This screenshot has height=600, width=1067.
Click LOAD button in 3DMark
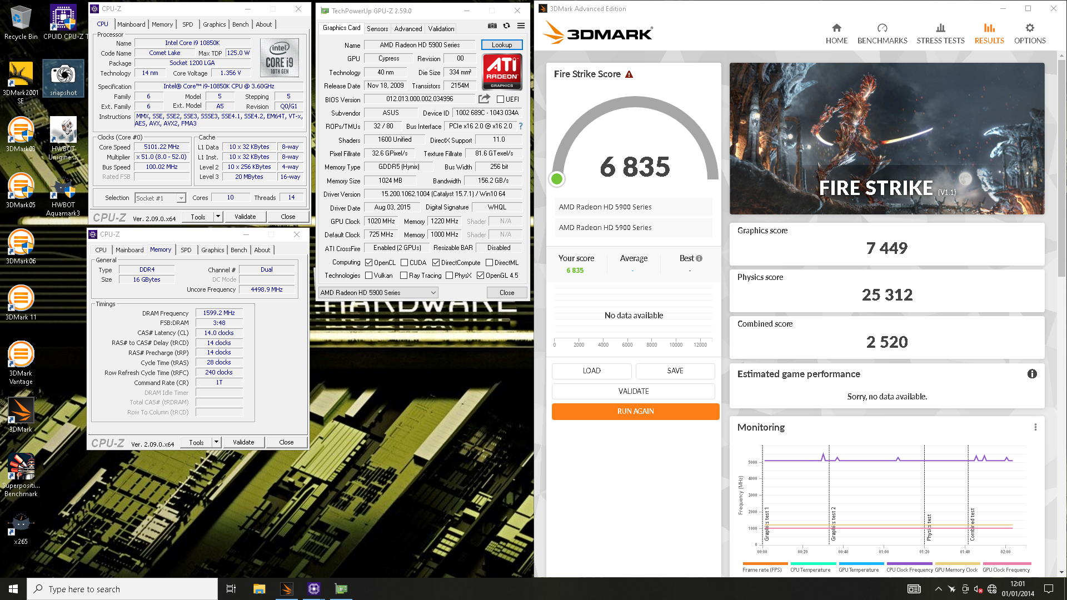click(x=591, y=371)
